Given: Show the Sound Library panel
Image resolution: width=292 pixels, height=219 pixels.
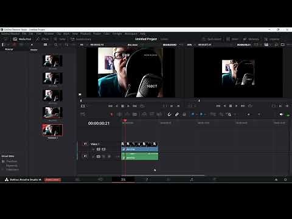Looking at the screenshot, I should tap(81, 39).
